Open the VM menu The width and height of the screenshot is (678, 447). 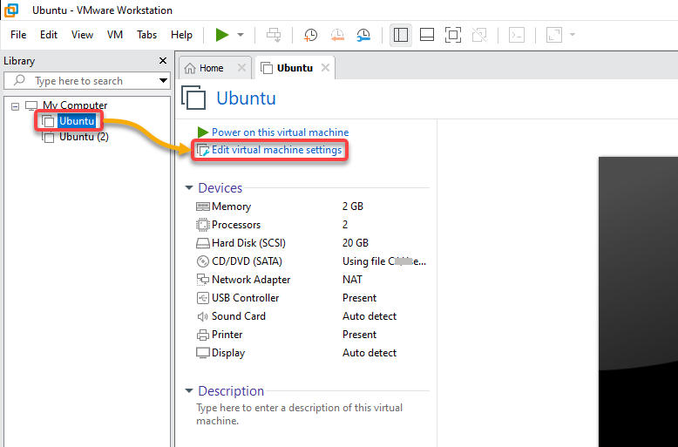tap(114, 35)
